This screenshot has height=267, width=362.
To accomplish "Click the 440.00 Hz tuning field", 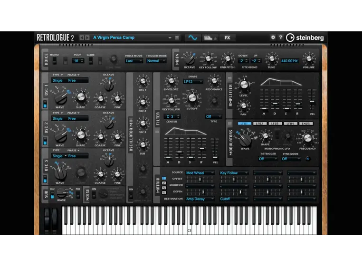I will (x=289, y=61).
